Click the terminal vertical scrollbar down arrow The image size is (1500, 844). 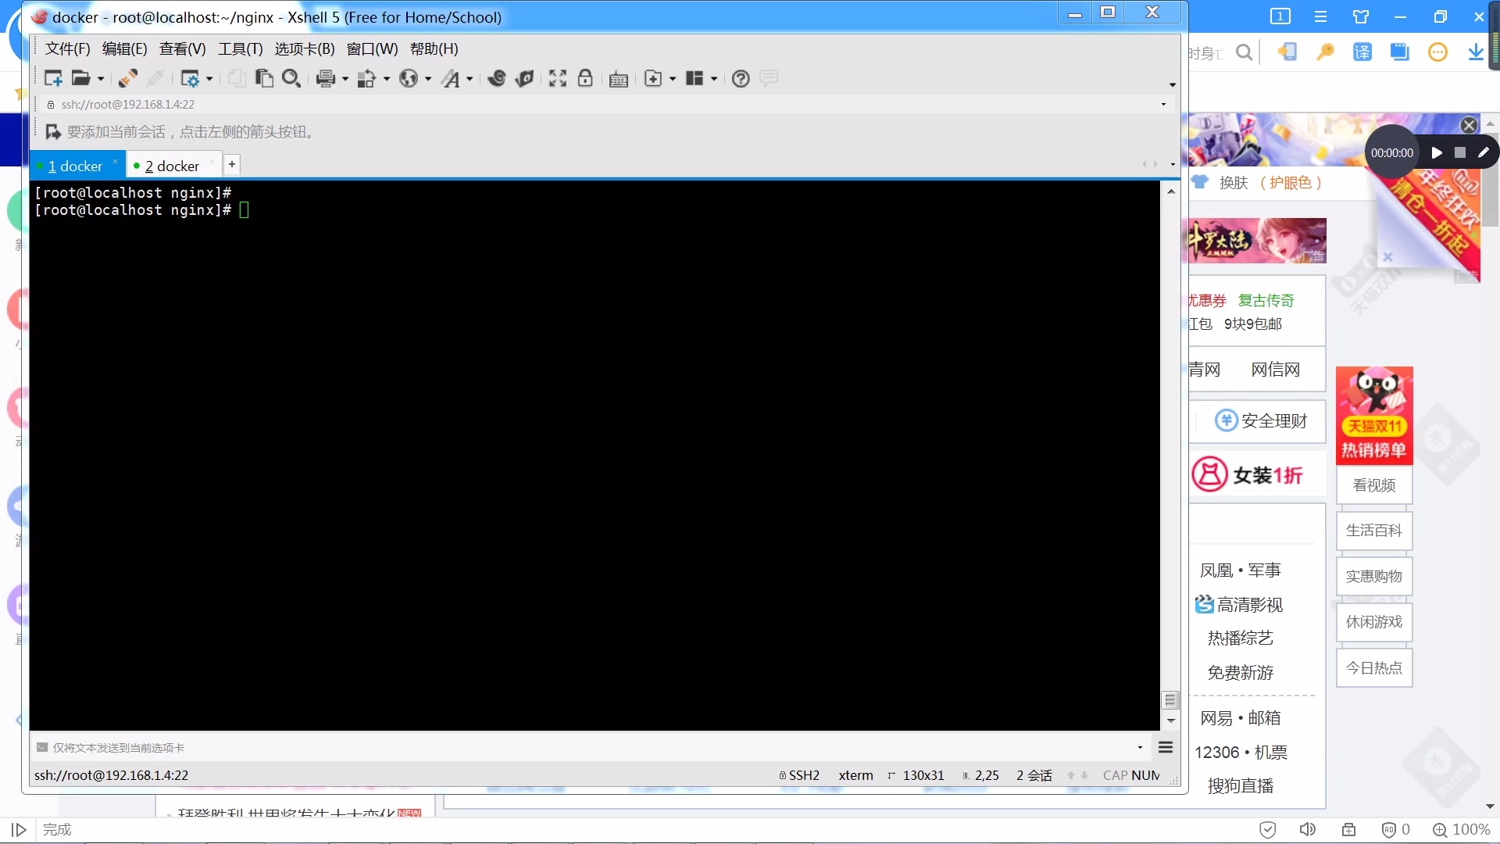tap(1170, 721)
